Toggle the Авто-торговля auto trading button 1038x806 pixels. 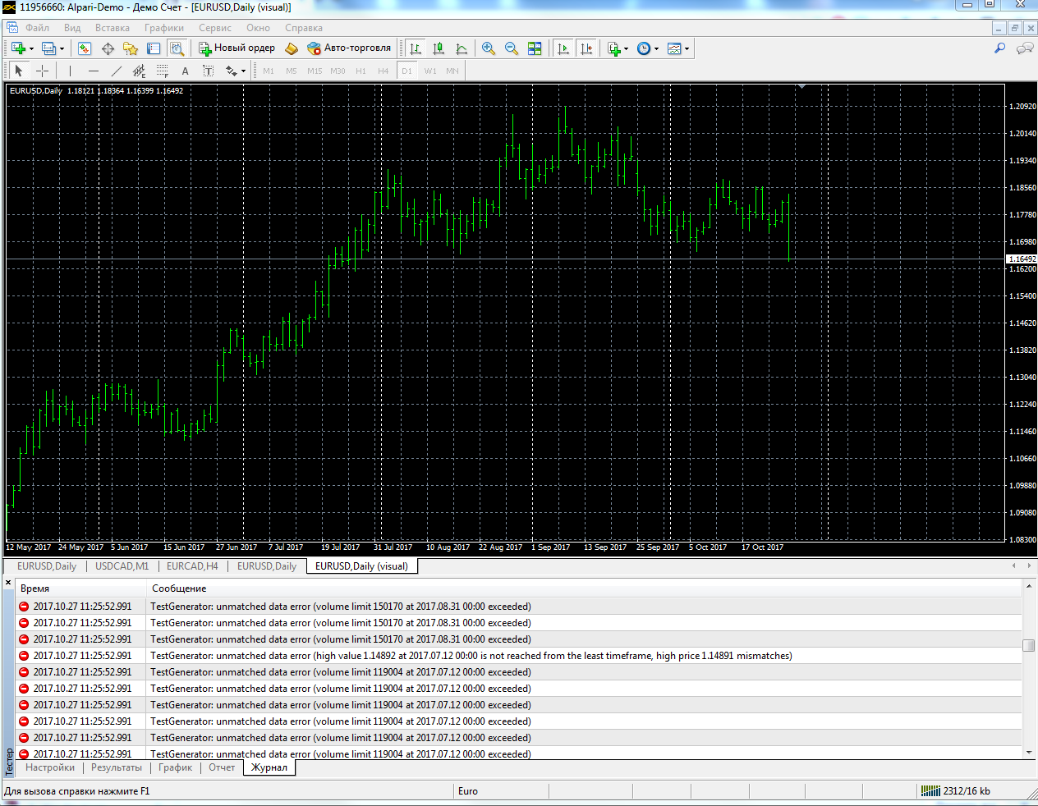coord(349,48)
